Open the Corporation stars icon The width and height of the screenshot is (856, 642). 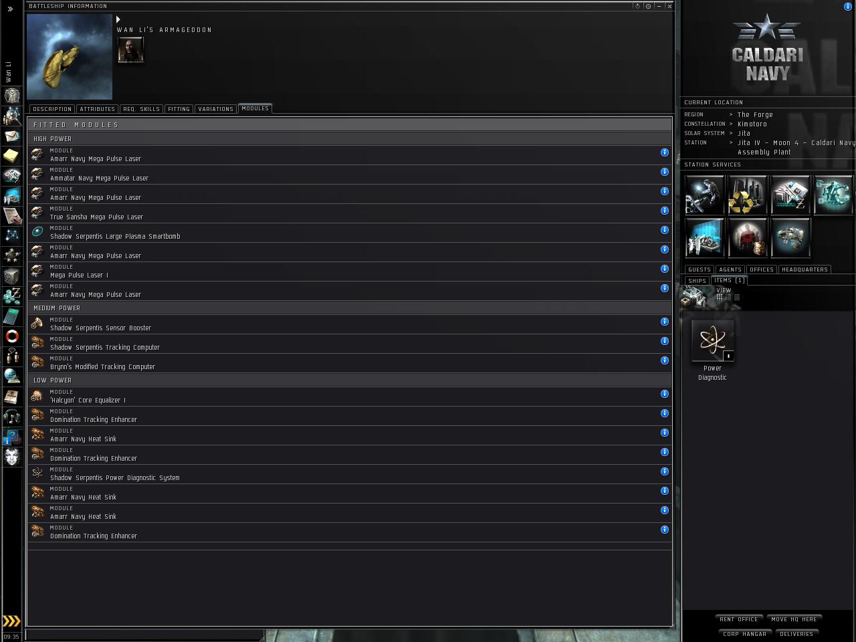[x=12, y=255]
